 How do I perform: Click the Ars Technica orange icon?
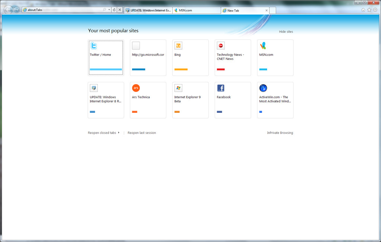tap(136, 88)
